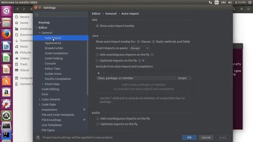This screenshot has height=142, width=253.
Task: Go back in Files window toolbar
Action: [17, 9]
